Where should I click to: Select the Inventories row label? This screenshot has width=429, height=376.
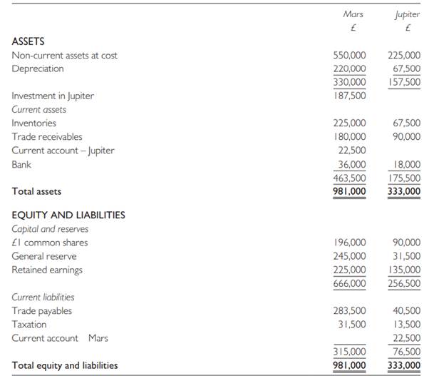coord(34,123)
